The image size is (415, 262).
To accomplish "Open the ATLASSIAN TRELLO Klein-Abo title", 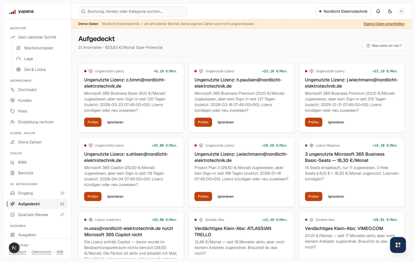I will point(233,231).
